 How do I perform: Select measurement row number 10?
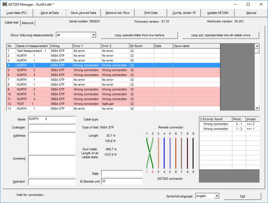(x=113, y=94)
